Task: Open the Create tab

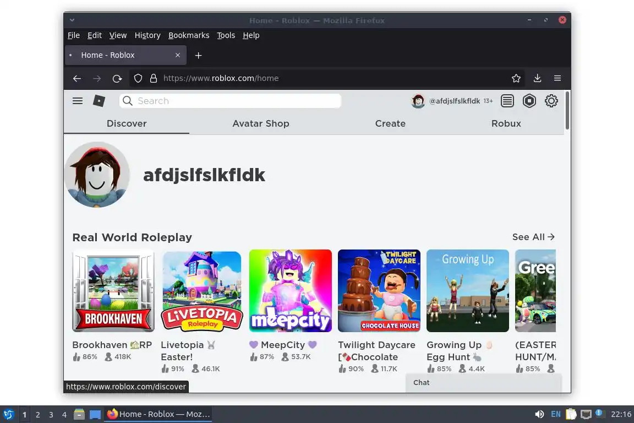Action: [x=390, y=123]
